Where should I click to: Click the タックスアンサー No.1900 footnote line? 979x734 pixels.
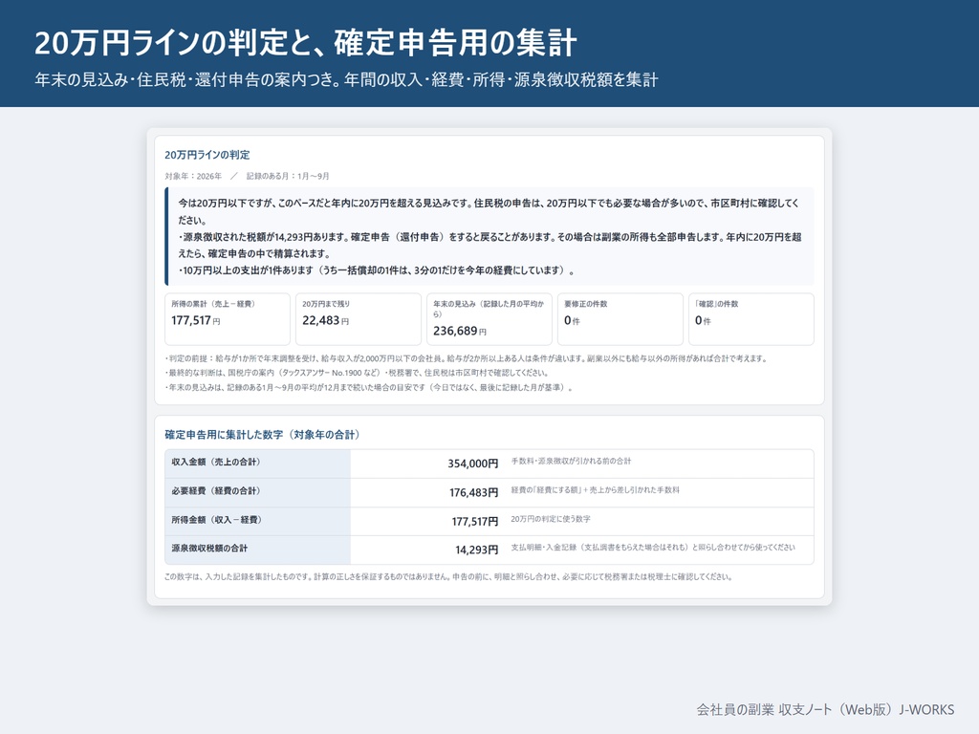(x=358, y=373)
